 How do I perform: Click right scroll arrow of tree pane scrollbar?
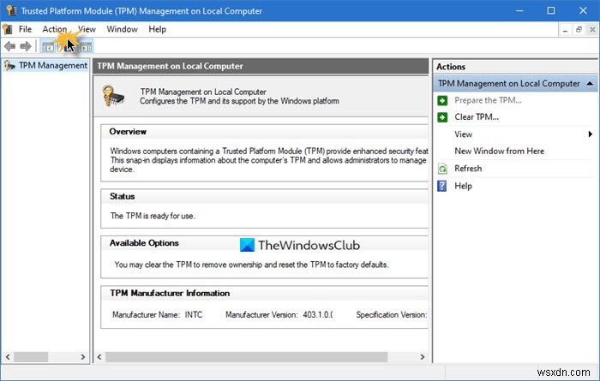(x=82, y=357)
